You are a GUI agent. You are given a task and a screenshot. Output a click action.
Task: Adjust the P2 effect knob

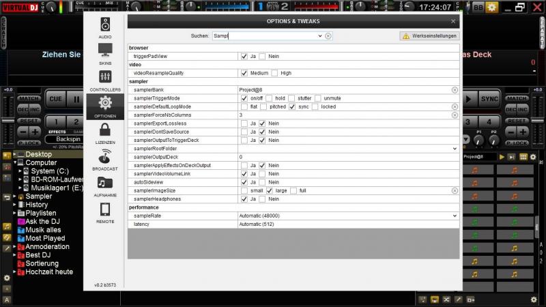(x=493, y=140)
